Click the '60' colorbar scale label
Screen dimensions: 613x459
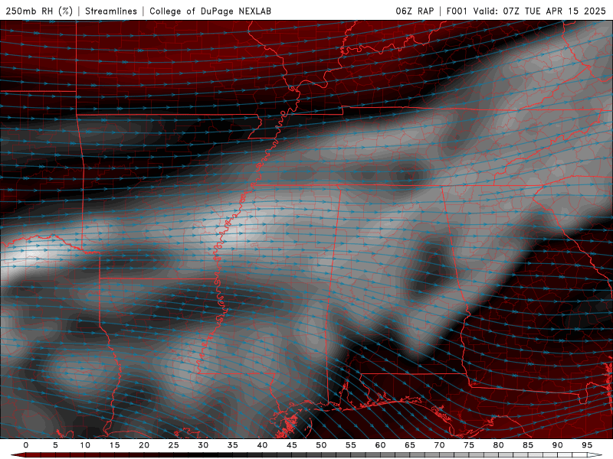(380, 445)
